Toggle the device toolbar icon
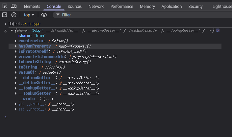Viewport: 232px width, 137px height. coord(14,6)
